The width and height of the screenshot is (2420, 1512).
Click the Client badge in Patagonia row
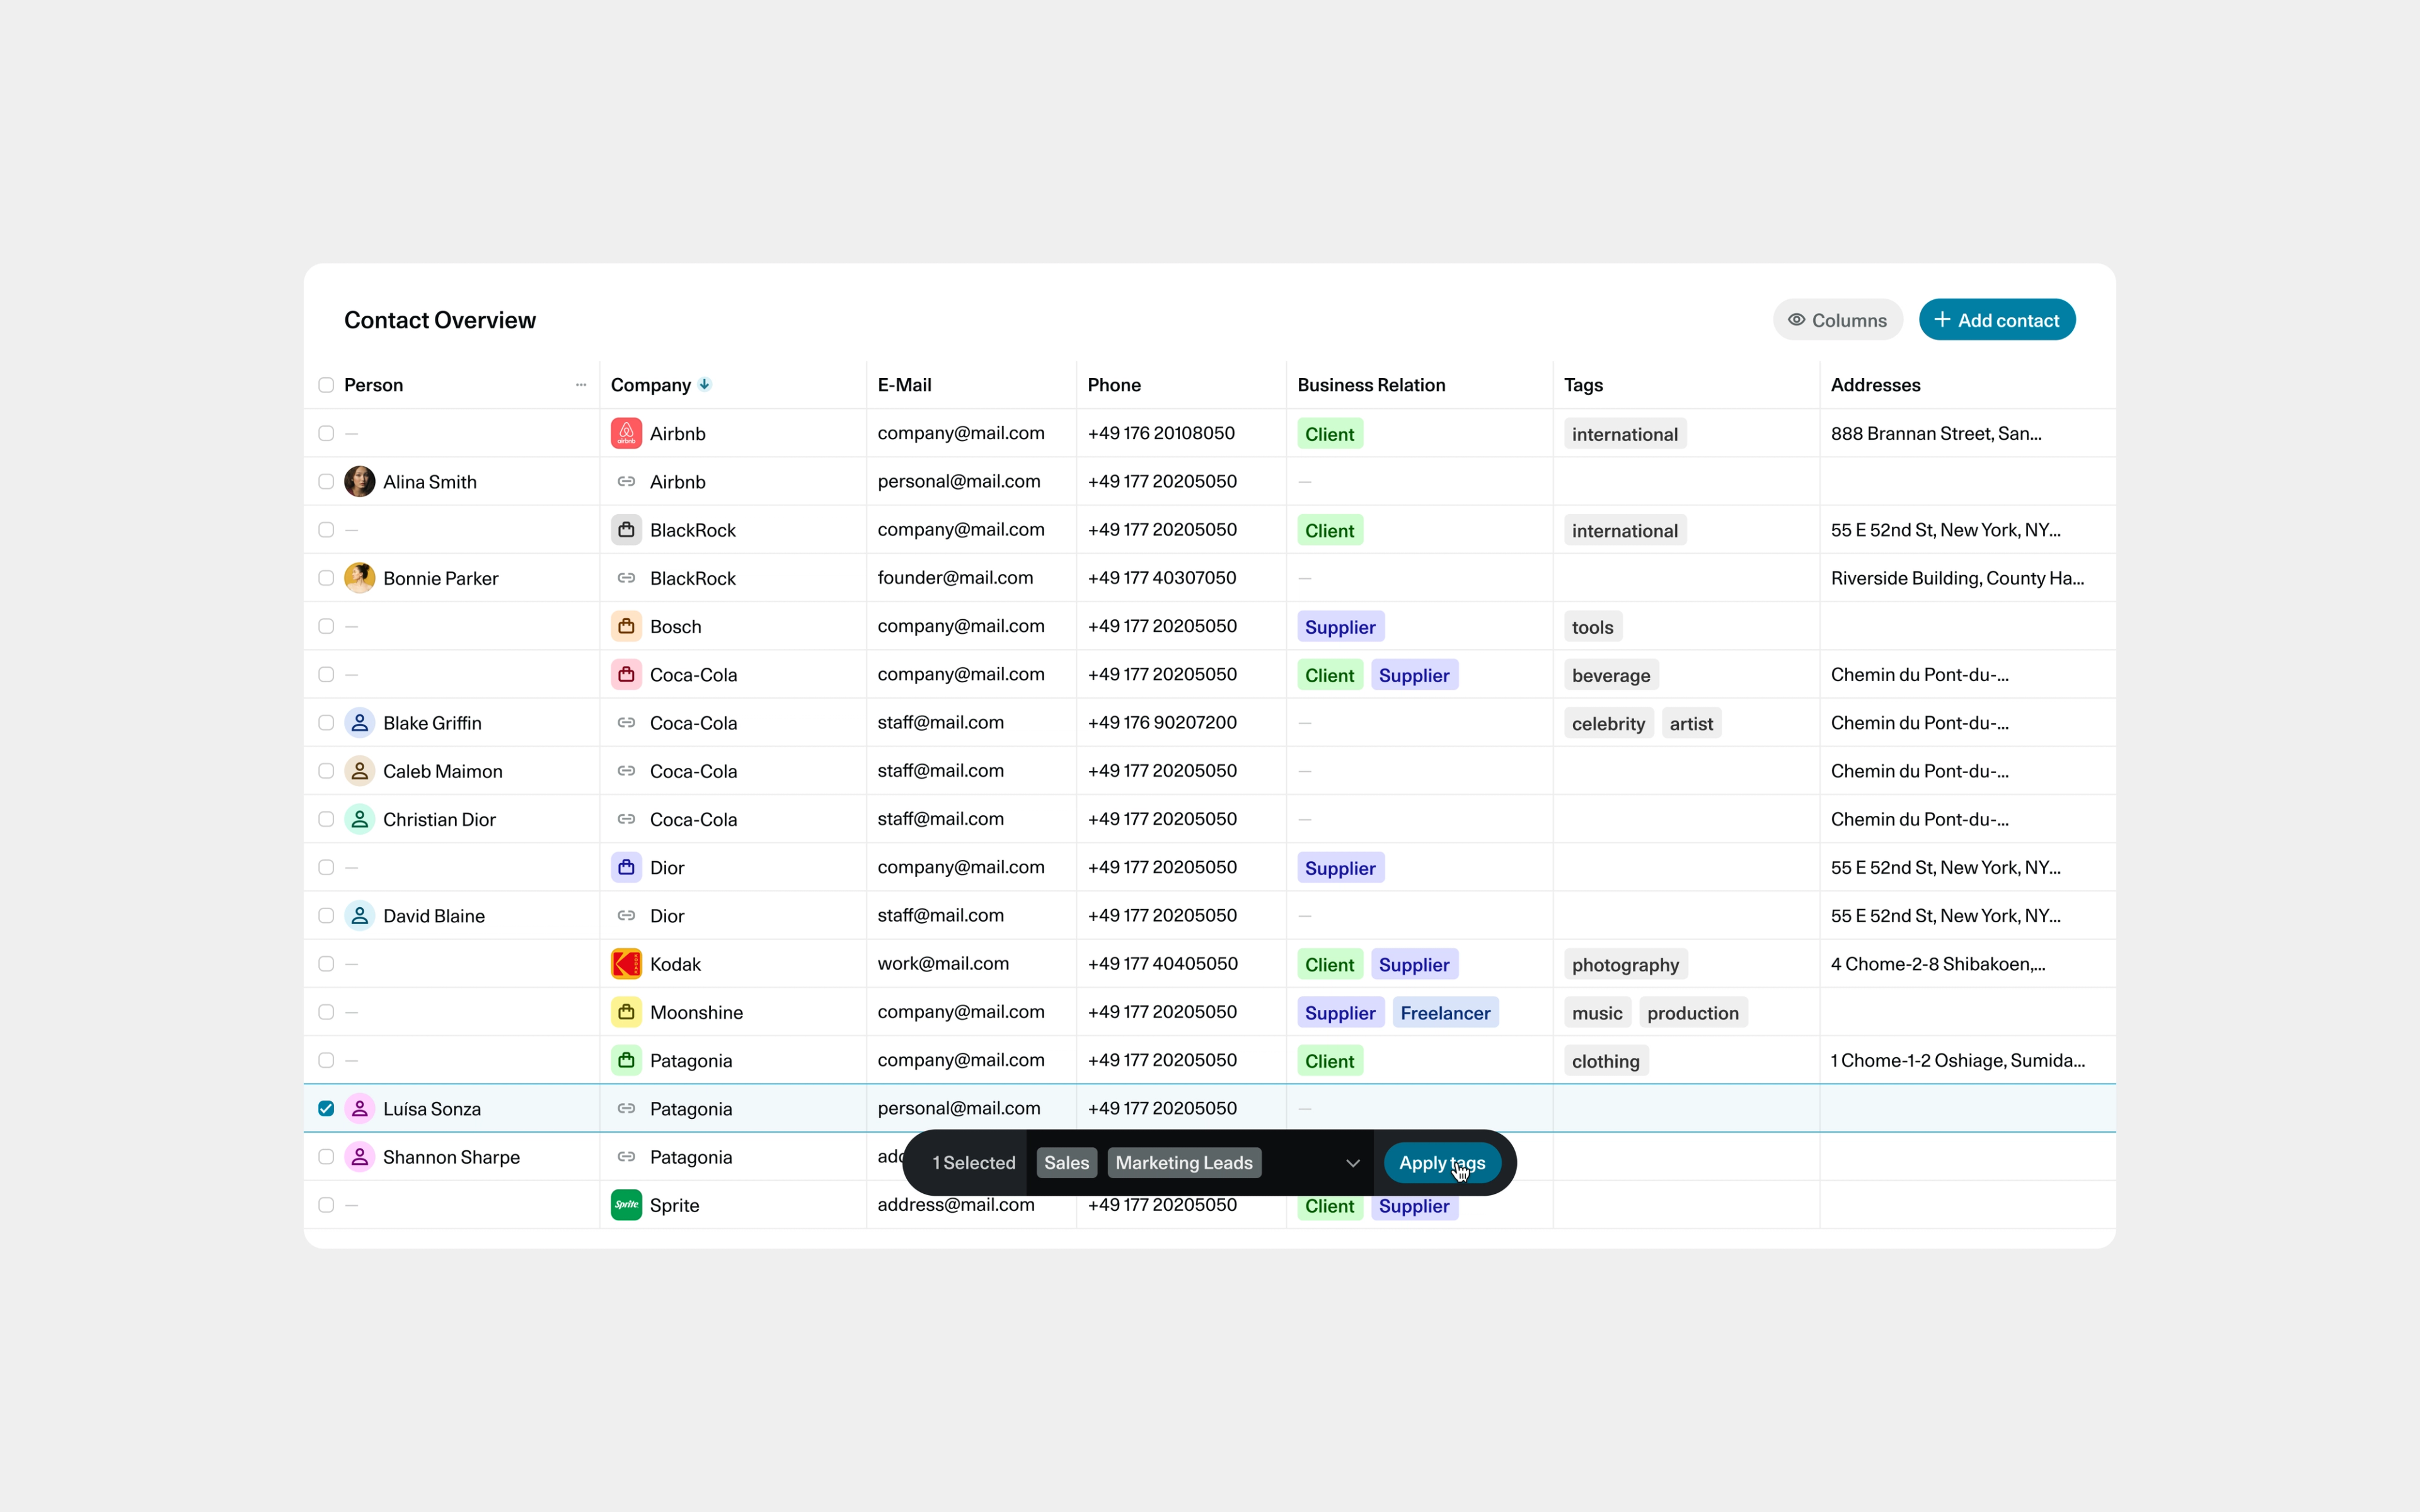1329,1061
